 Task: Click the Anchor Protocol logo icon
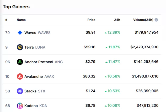click(20, 62)
